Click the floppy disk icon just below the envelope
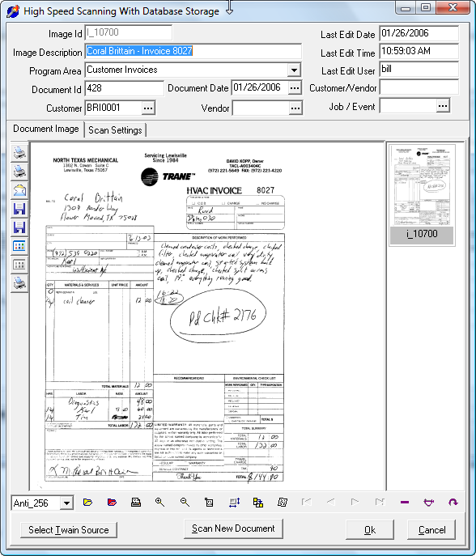This screenshot has width=476, height=556. point(19,209)
